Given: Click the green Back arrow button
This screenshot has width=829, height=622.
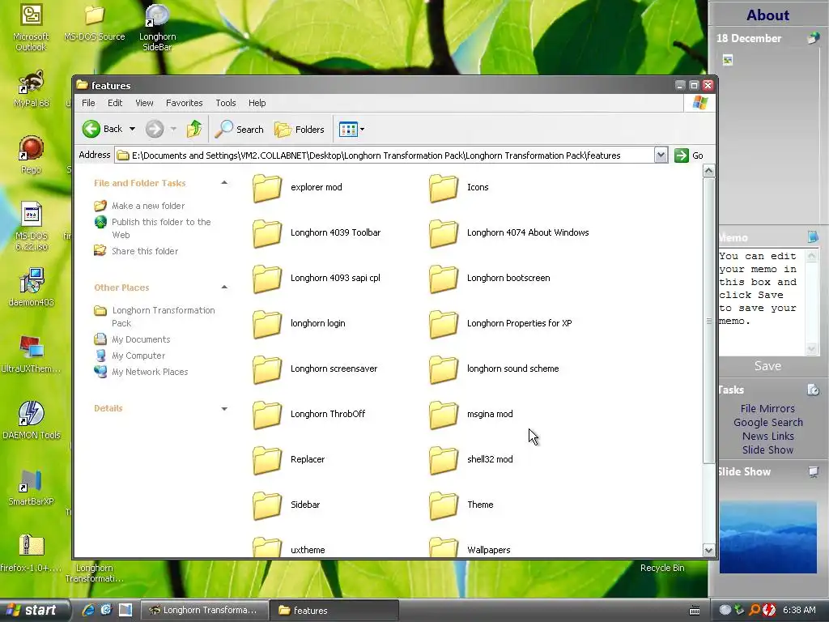Looking at the screenshot, I should click(91, 129).
